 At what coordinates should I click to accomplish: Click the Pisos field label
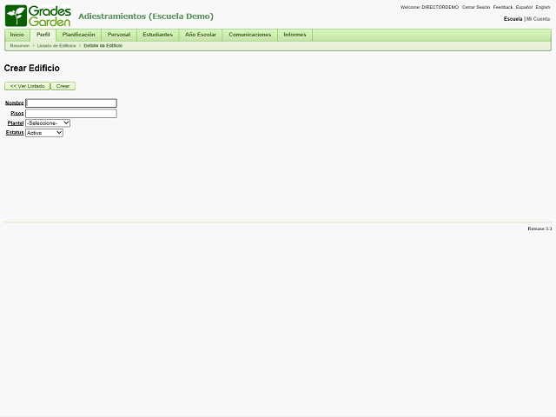click(17, 113)
